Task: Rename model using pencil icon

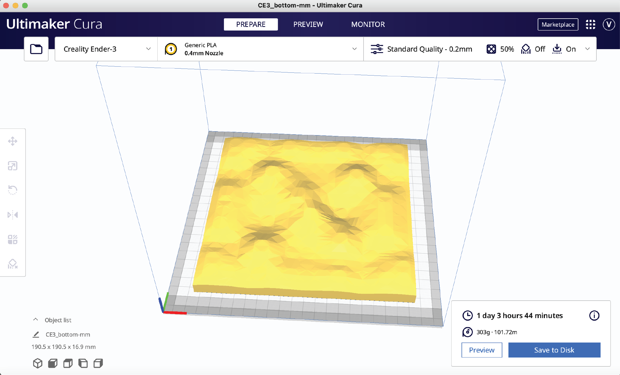Action: pos(36,334)
